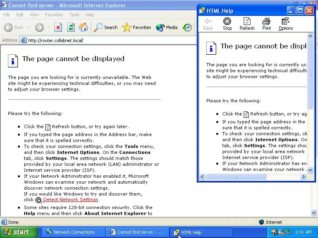Click the info icon on the IE error page
The image size is (318, 238).
point(13,61)
